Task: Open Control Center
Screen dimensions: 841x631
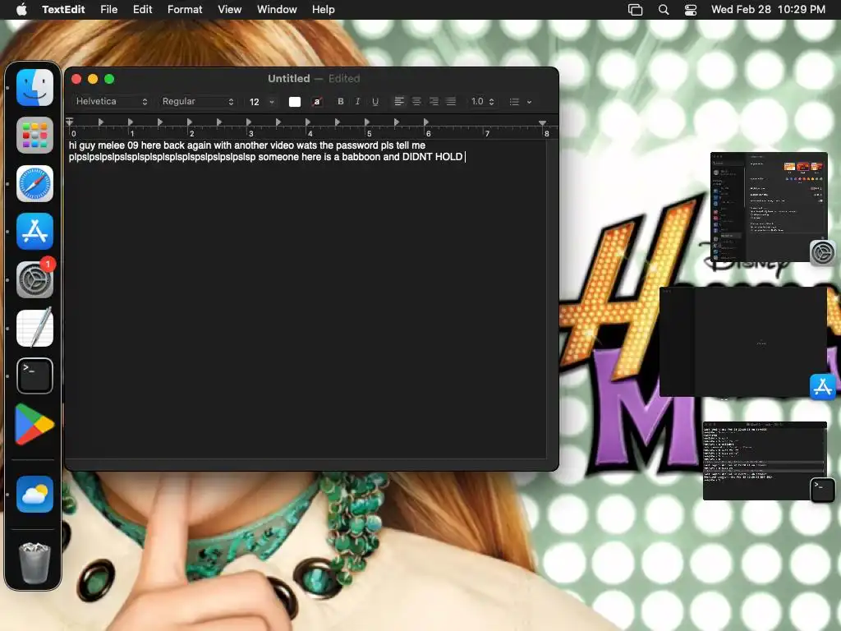Action: pos(691,10)
